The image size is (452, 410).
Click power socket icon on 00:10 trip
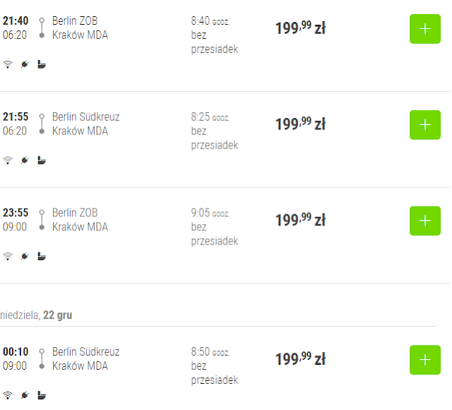pyautogui.click(x=25, y=395)
